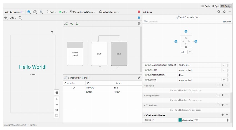Toggle the view options eye icon
Viewport: 236px width, 130px height.
6,18
